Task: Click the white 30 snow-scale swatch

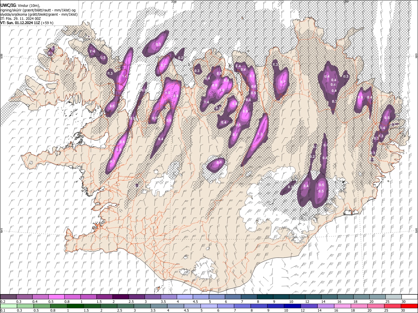Action: 410,297
